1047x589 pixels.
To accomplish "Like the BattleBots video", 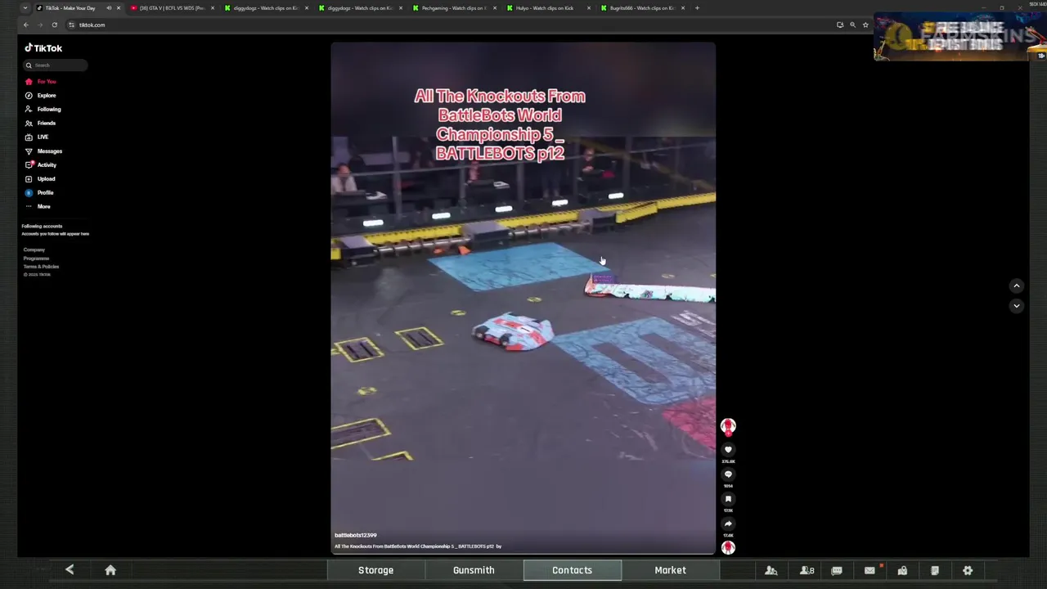I will [x=728, y=450].
